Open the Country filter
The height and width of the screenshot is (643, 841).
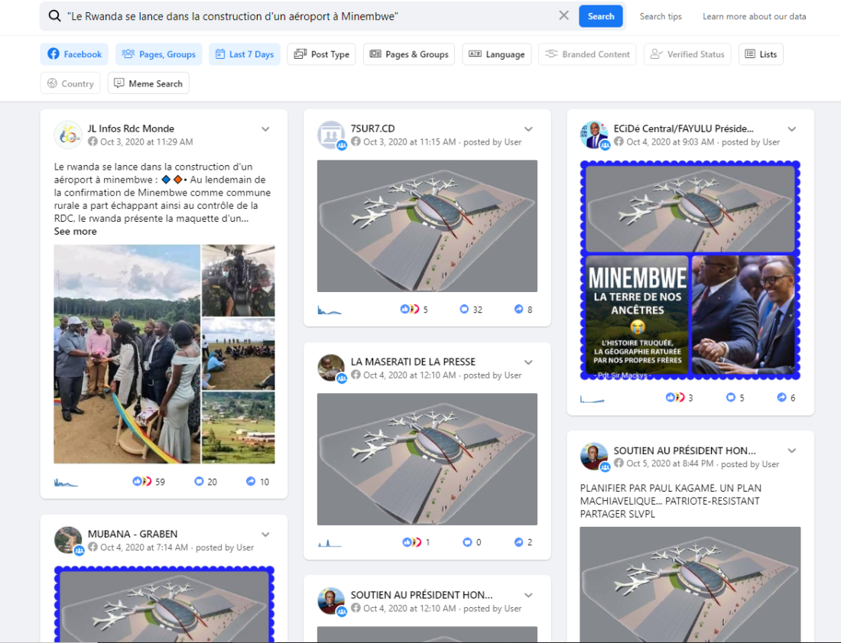tap(70, 83)
